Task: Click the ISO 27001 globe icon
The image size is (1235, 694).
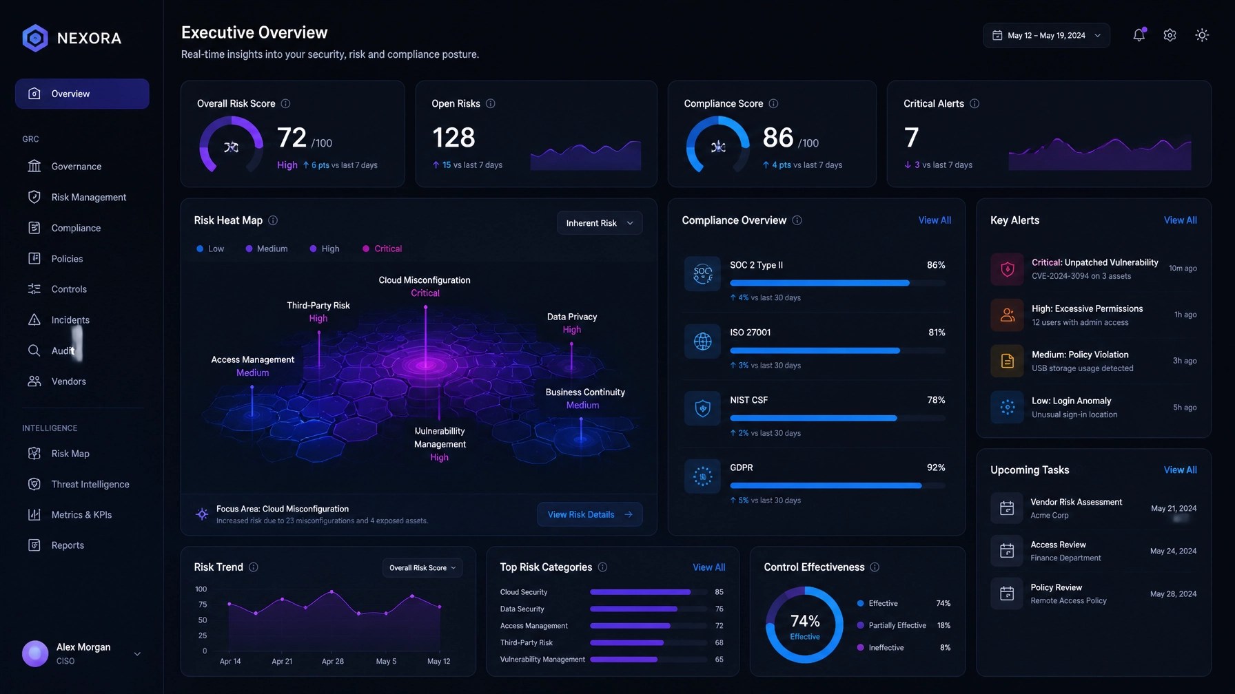Action: coord(702,341)
